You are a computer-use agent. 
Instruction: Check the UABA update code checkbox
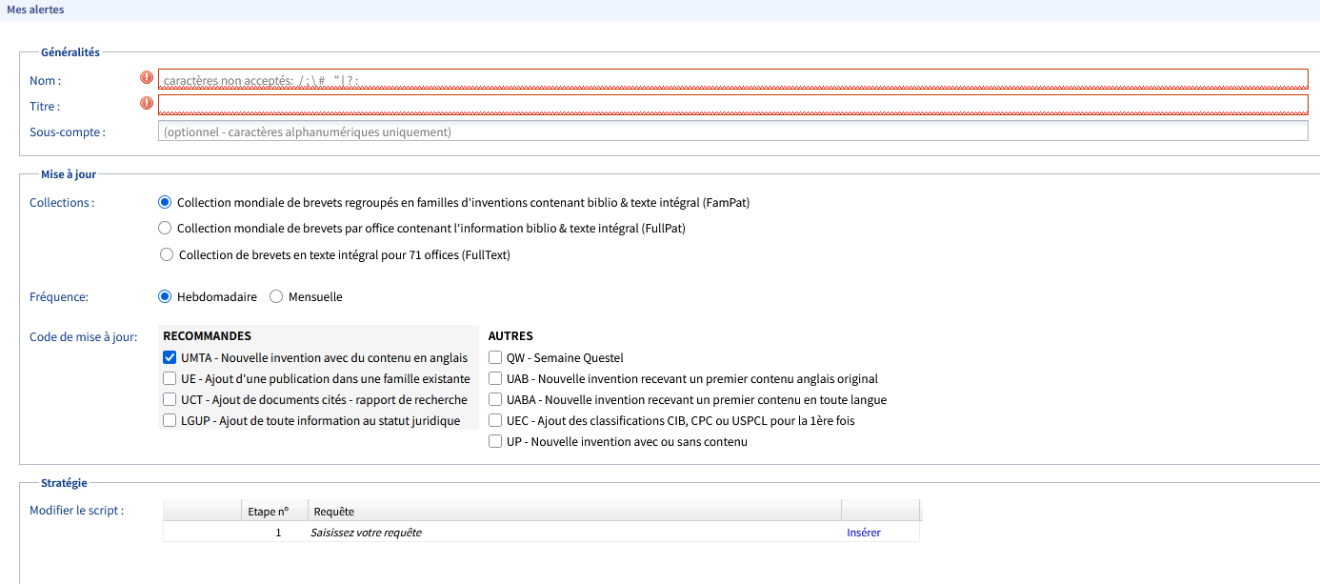click(495, 400)
